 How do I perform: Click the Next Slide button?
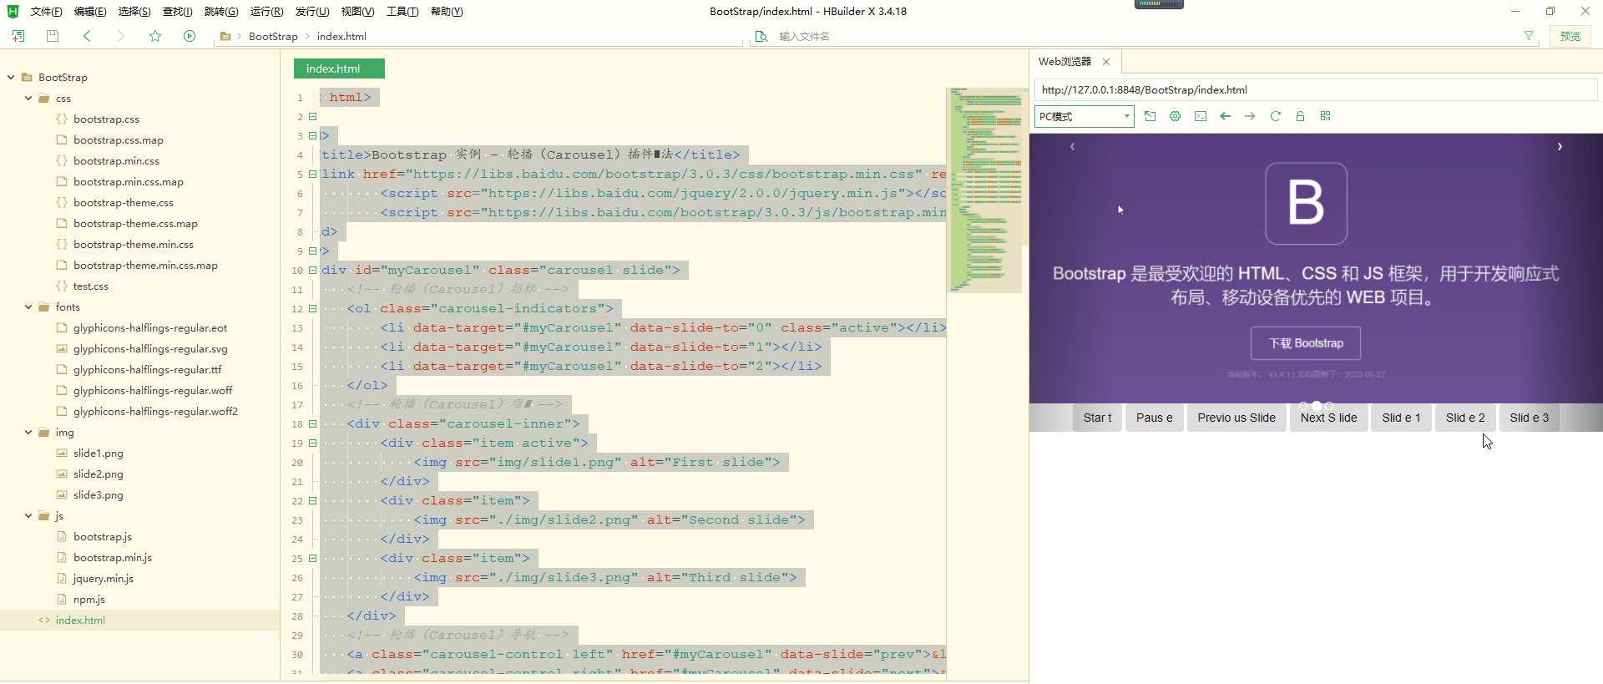coord(1328,418)
